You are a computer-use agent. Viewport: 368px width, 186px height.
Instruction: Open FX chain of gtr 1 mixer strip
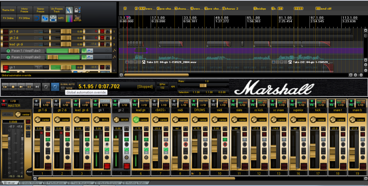[96, 105]
